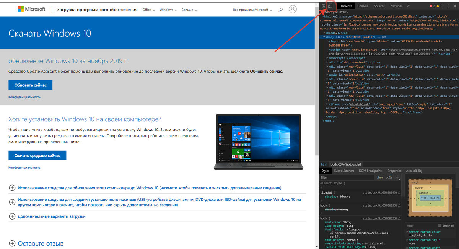Click the Microsoft account sign-in icon
459x249 pixels.
tap(293, 9)
